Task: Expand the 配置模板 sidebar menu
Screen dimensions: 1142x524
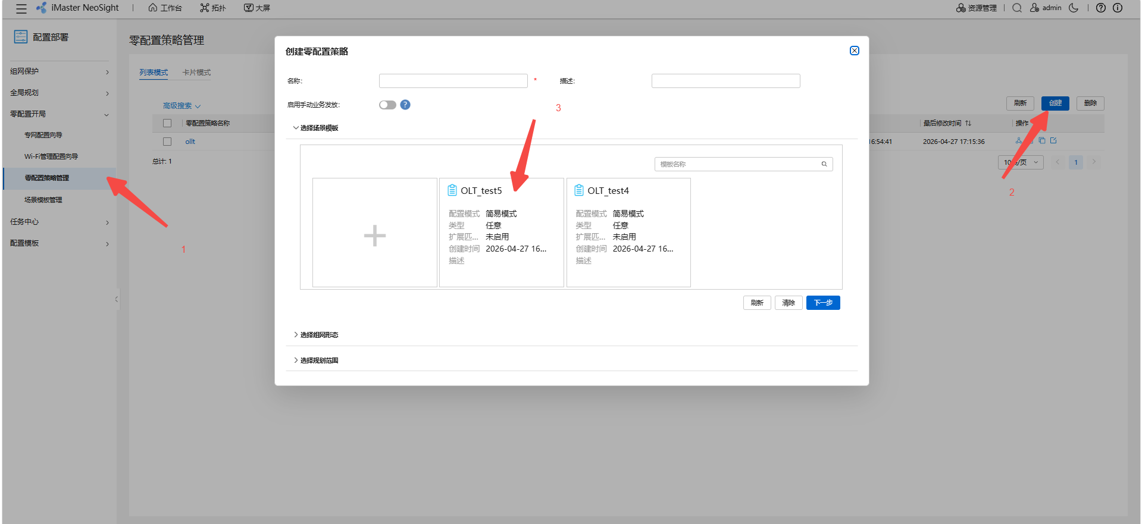Action: (x=60, y=243)
